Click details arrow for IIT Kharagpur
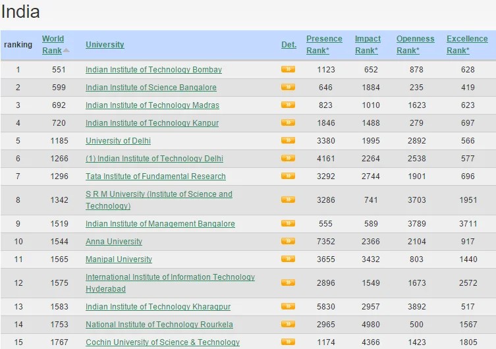 click(x=288, y=306)
